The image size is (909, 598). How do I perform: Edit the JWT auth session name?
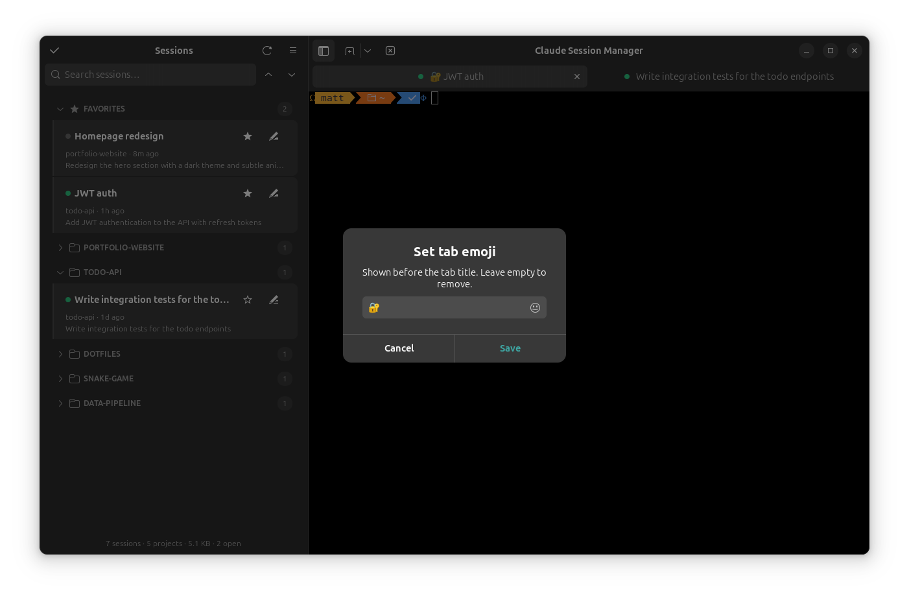click(274, 193)
